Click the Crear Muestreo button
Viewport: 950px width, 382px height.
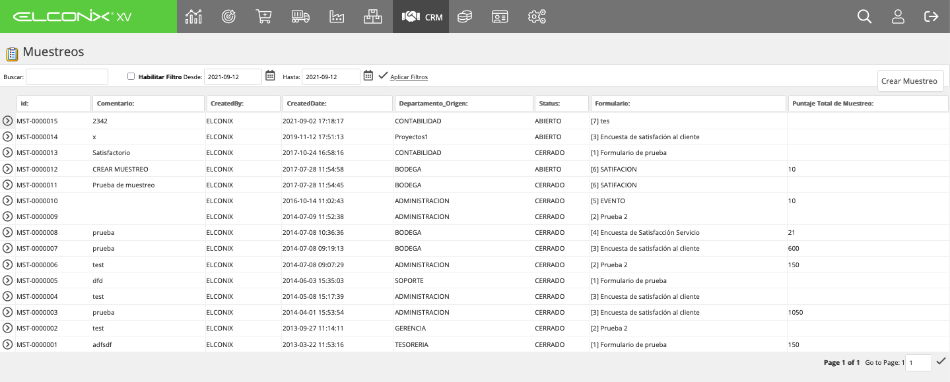coord(910,81)
